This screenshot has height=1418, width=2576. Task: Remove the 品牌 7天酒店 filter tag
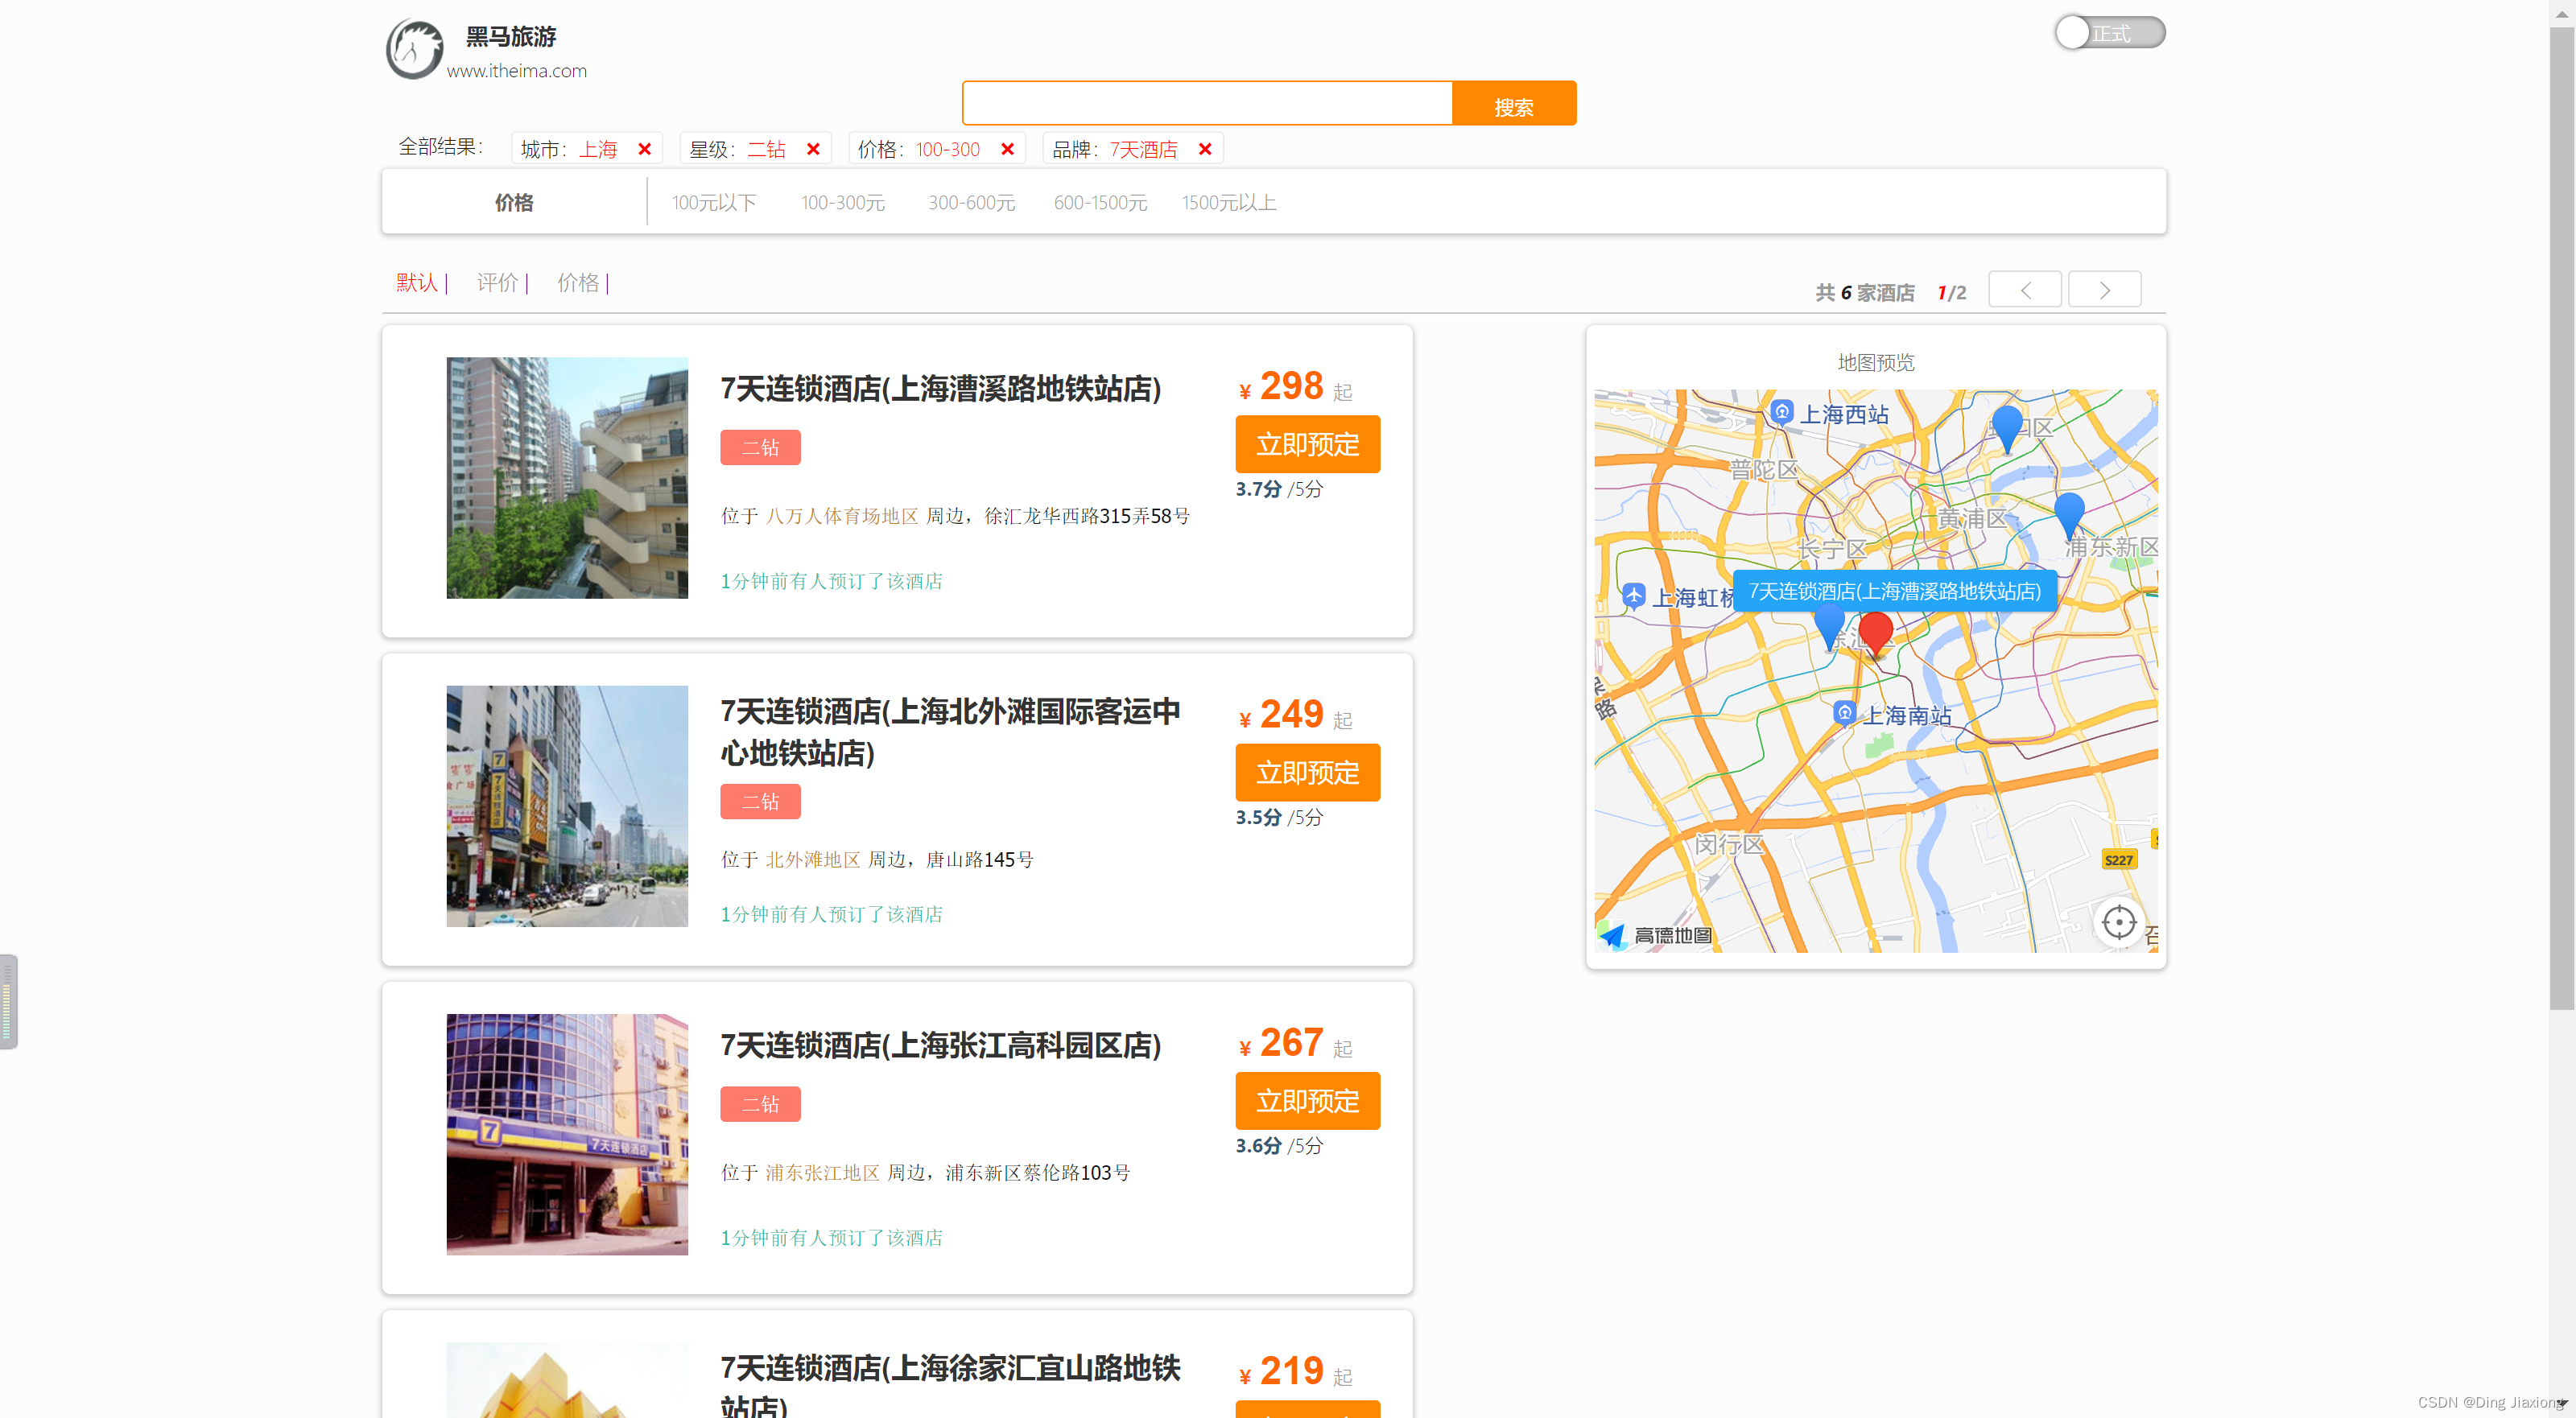pos(1205,149)
